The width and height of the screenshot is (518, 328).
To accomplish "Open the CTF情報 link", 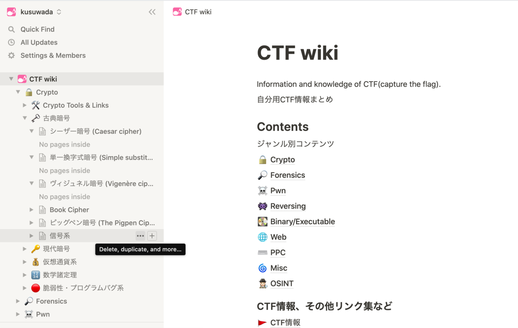I will [x=285, y=322].
